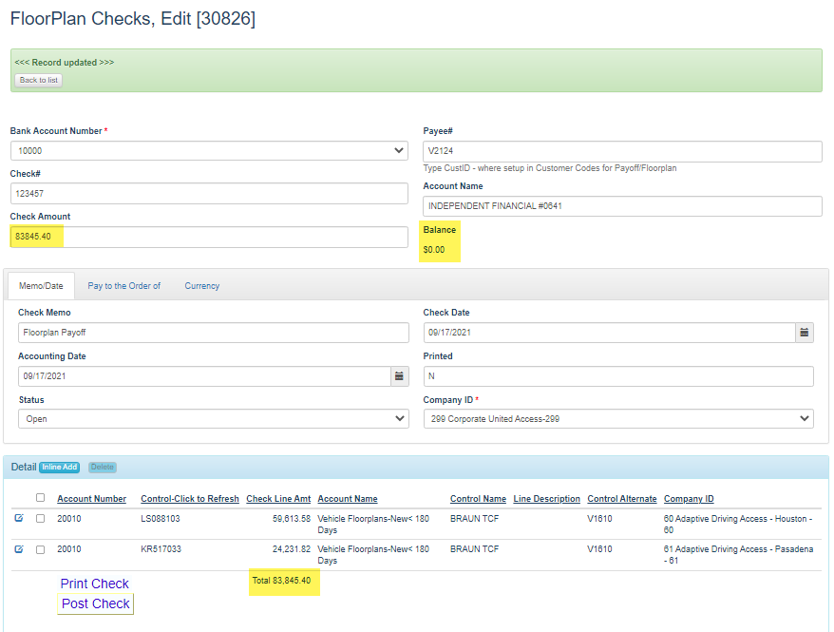Click control number LS088103
This screenshot has width=834, height=632.
point(161,519)
